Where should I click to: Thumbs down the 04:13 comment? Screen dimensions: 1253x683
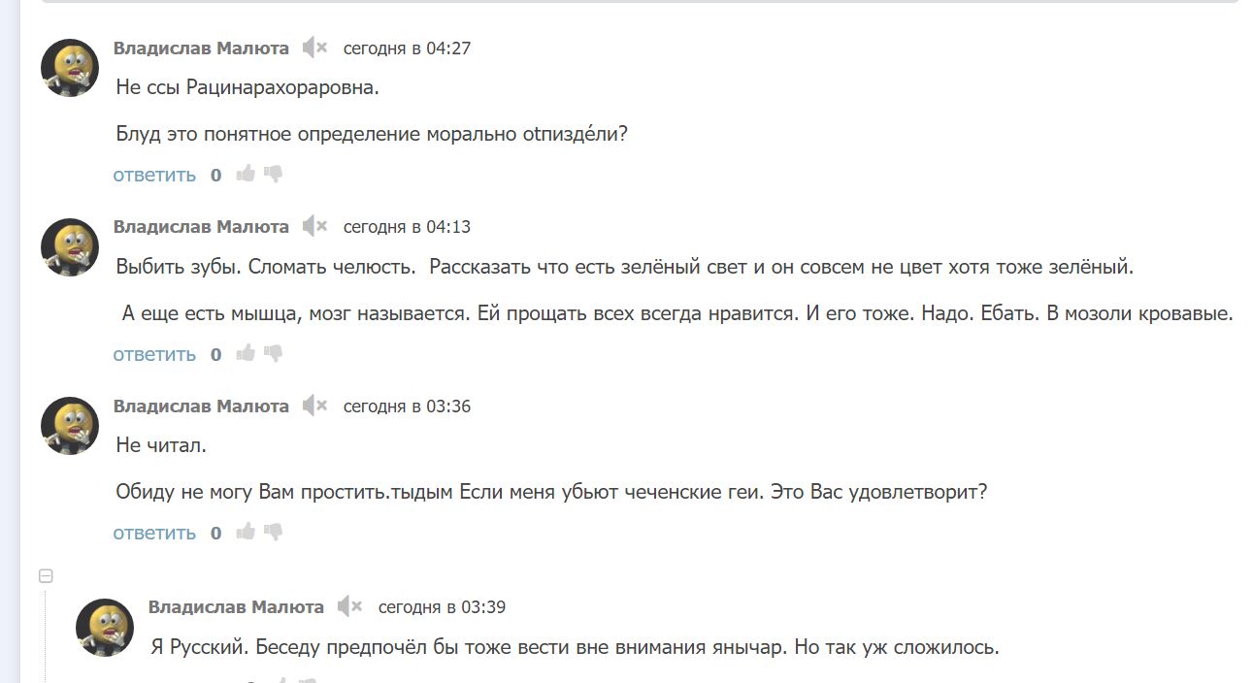(x=273, y=354)
